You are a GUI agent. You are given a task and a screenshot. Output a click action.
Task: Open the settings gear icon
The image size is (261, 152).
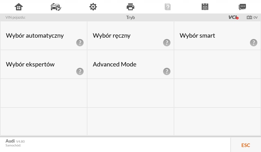[x=93, y=7]
